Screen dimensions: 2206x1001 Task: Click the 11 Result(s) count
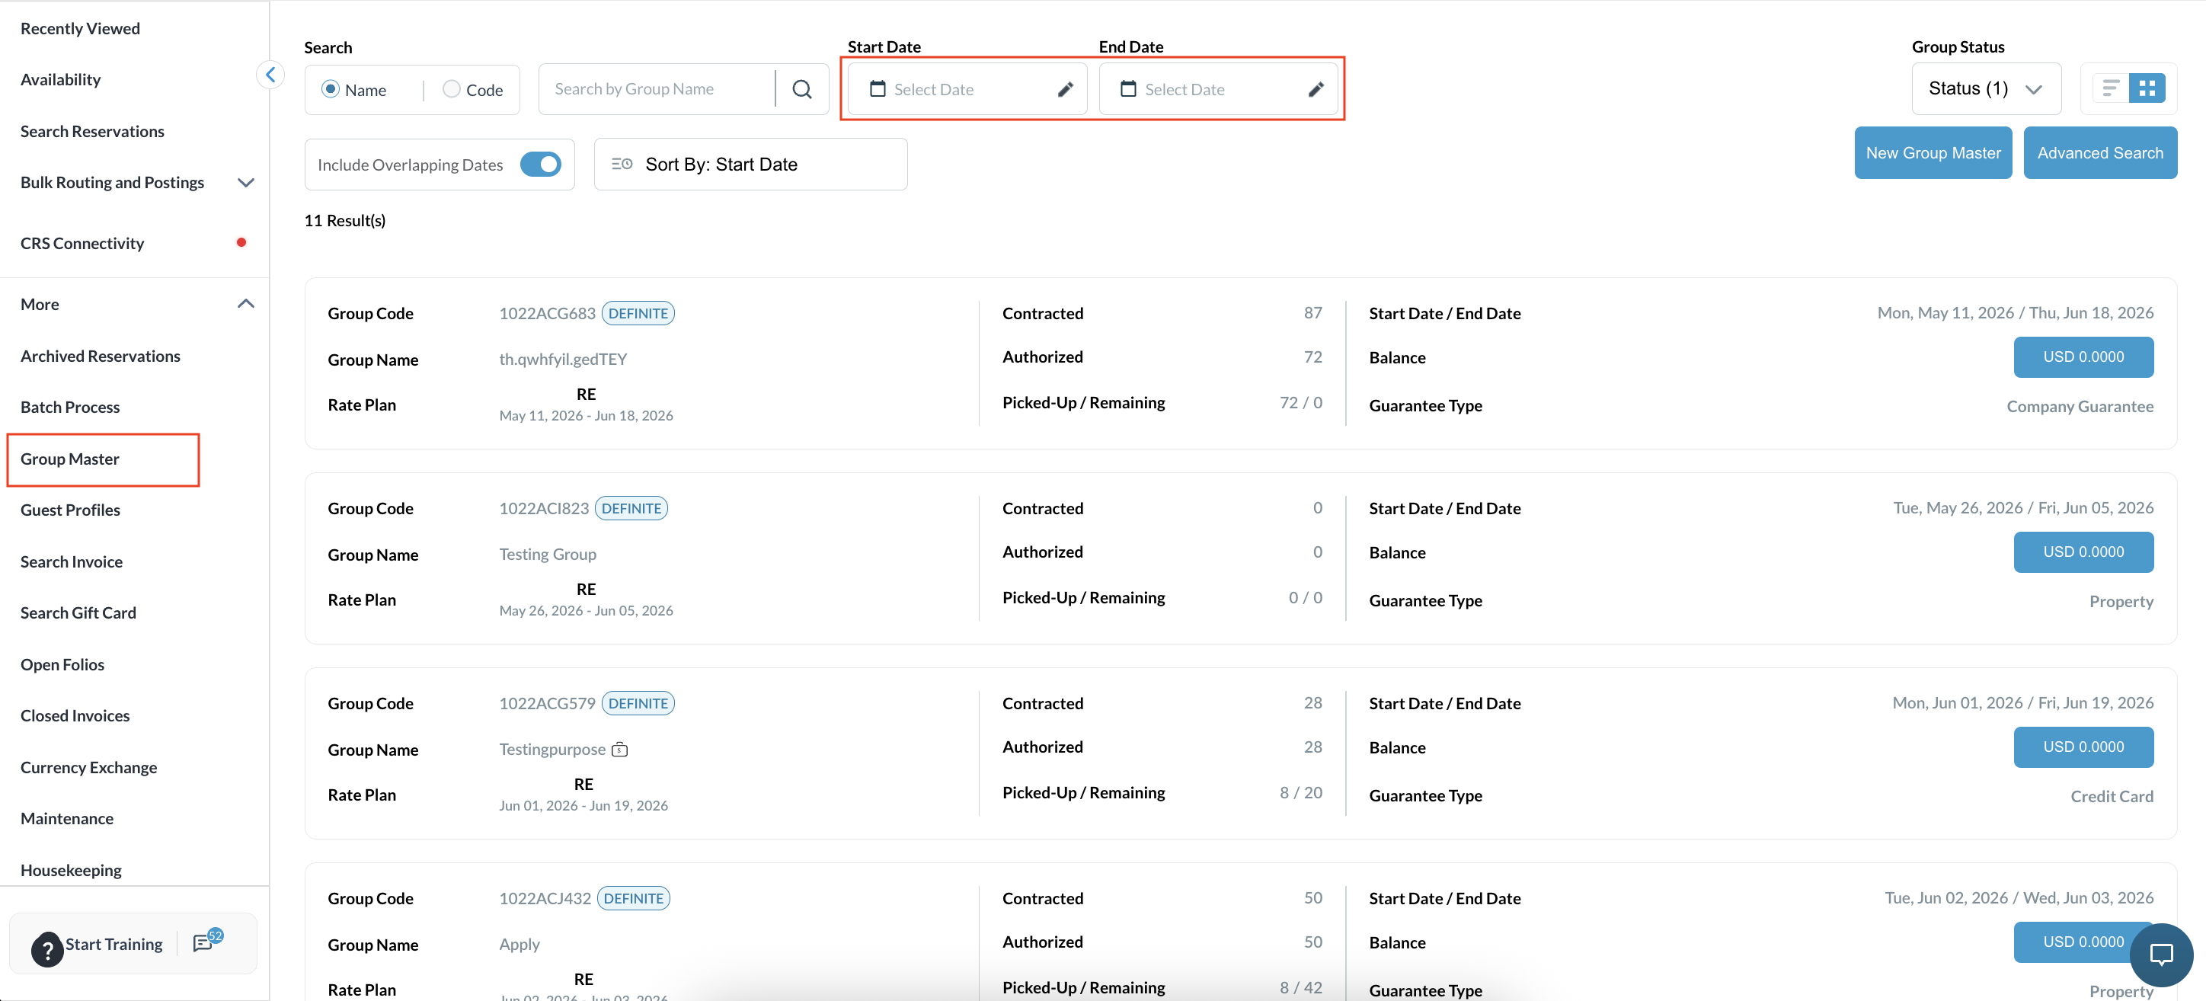pyautogui.click(x=344, y=221)
